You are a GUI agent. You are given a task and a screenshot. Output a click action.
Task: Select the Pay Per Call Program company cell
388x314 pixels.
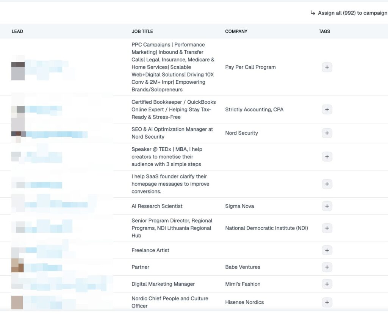(x=250, y=67)
